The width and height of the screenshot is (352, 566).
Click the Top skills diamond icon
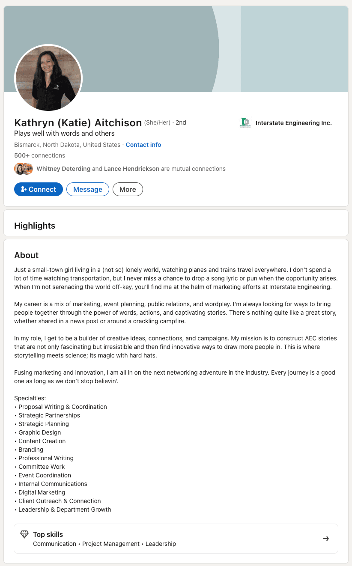tap(24, 534)
